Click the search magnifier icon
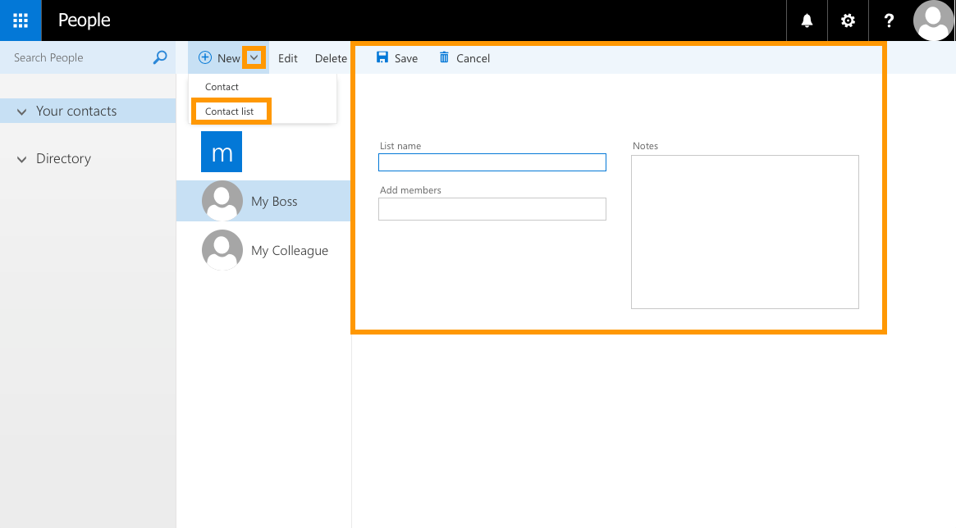This screenshot has width=956, height=528. point(160,57)
